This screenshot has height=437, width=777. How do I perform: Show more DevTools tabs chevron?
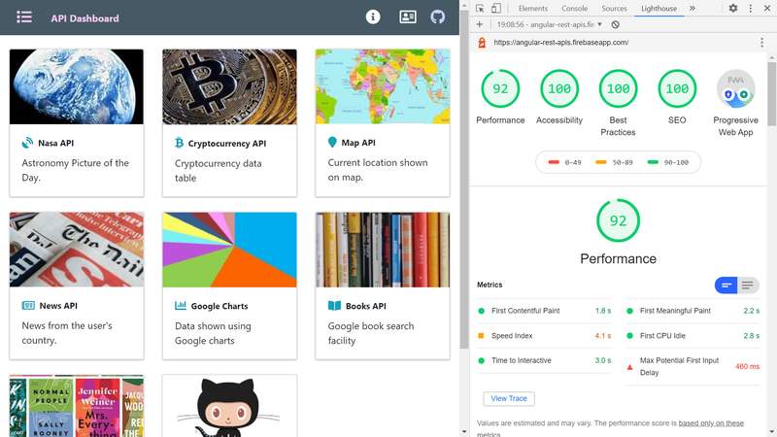(x=693, y=8)
